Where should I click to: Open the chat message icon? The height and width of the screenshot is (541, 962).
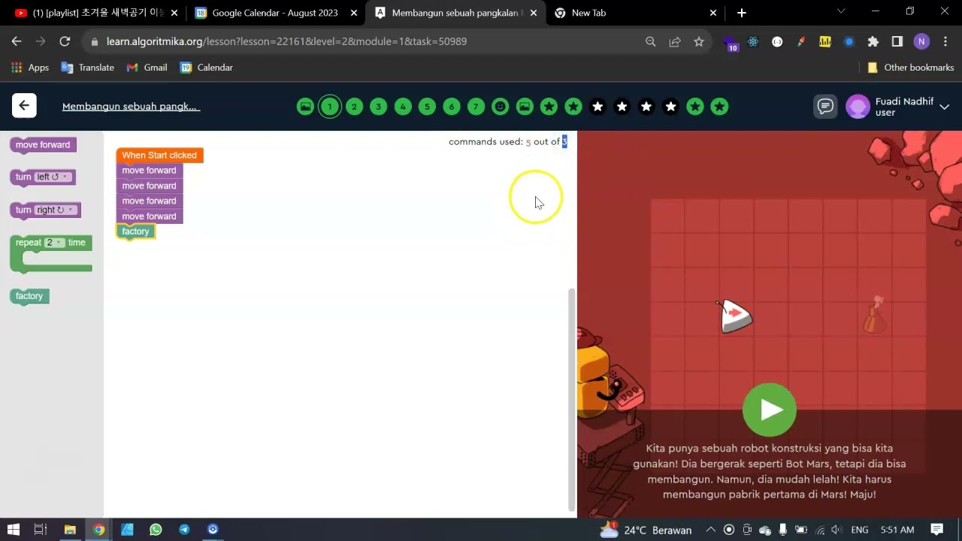click(825, 107)
